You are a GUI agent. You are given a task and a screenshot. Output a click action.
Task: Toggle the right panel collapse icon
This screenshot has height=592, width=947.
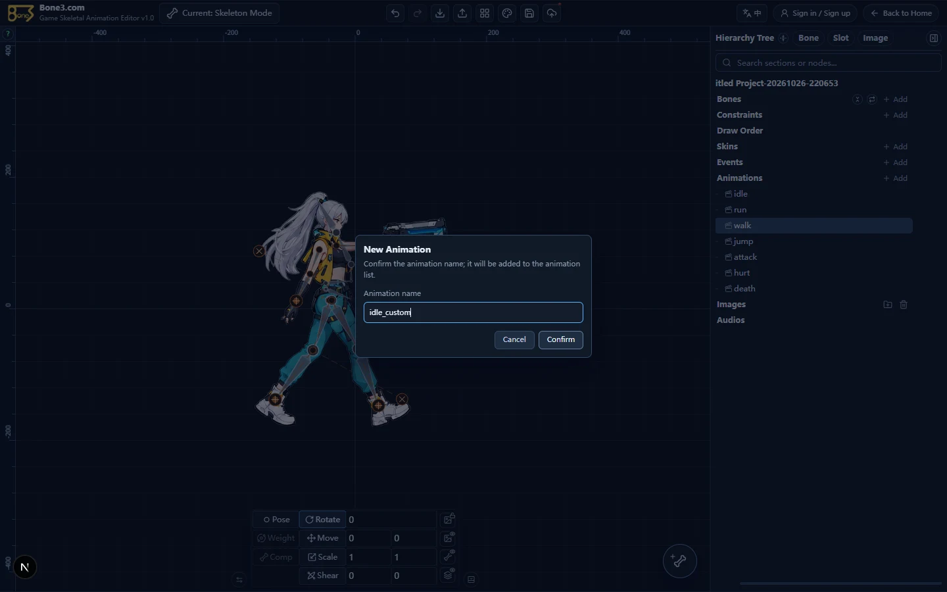coord(933,38)
